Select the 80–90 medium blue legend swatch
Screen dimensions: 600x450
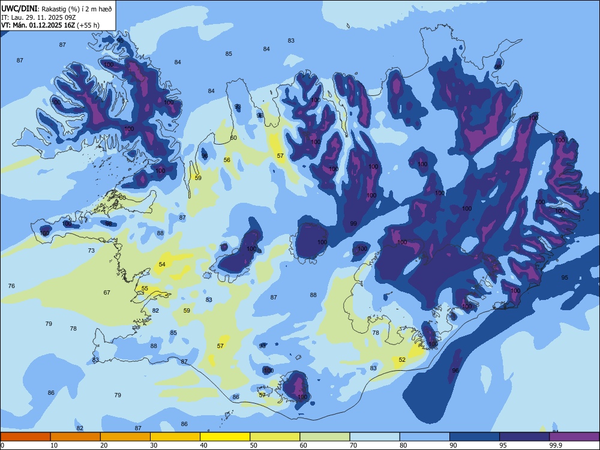coord(425,437)
